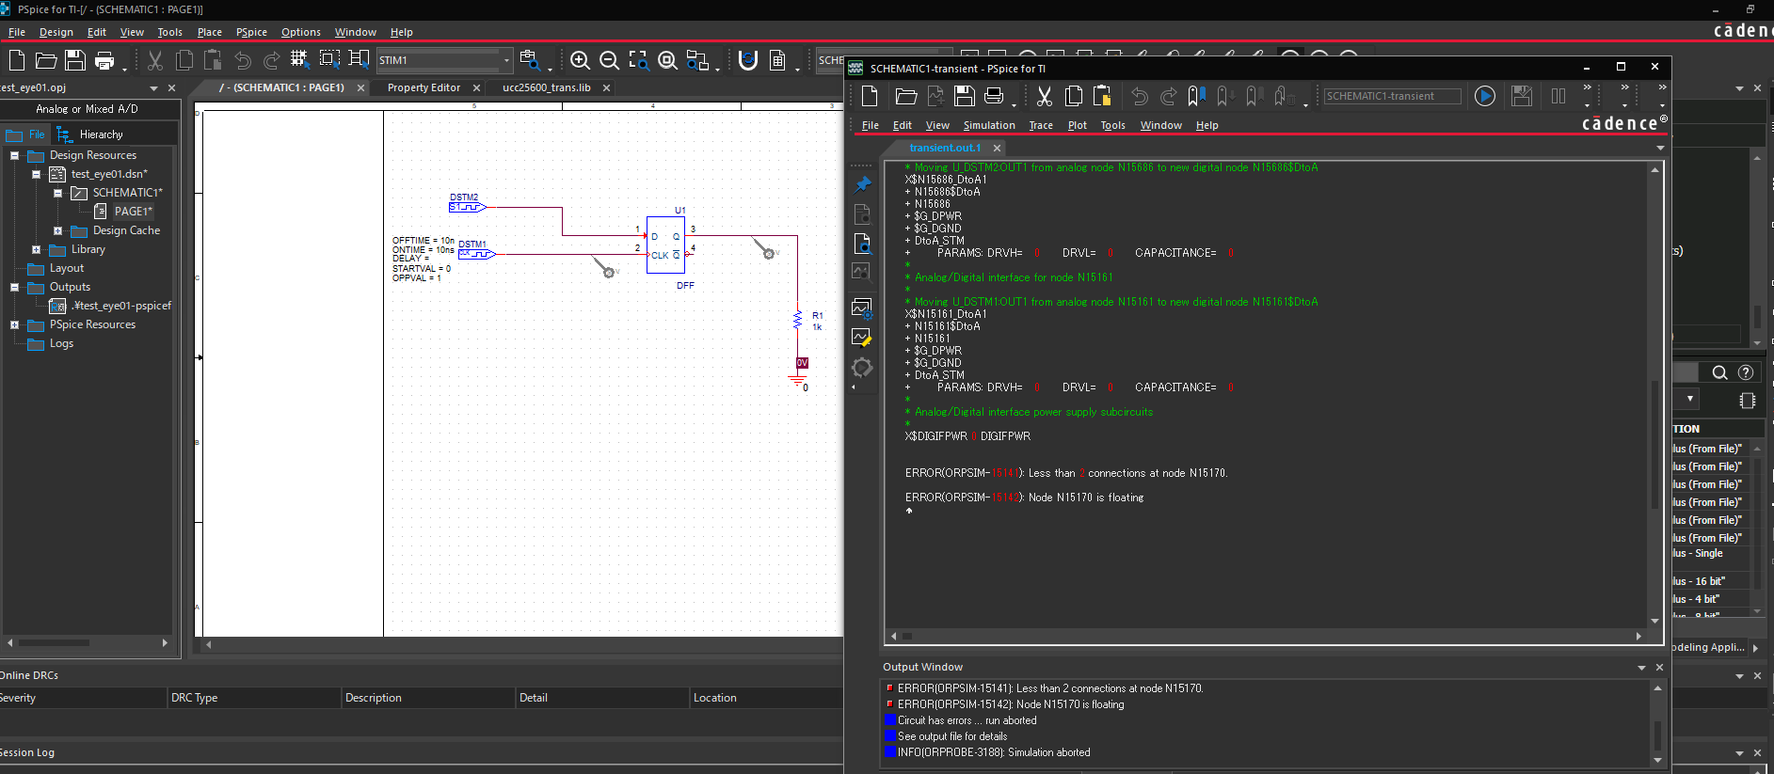
Task: Click output text vertical scrollbar down arrow
Action: click(x=1654, y=621)
